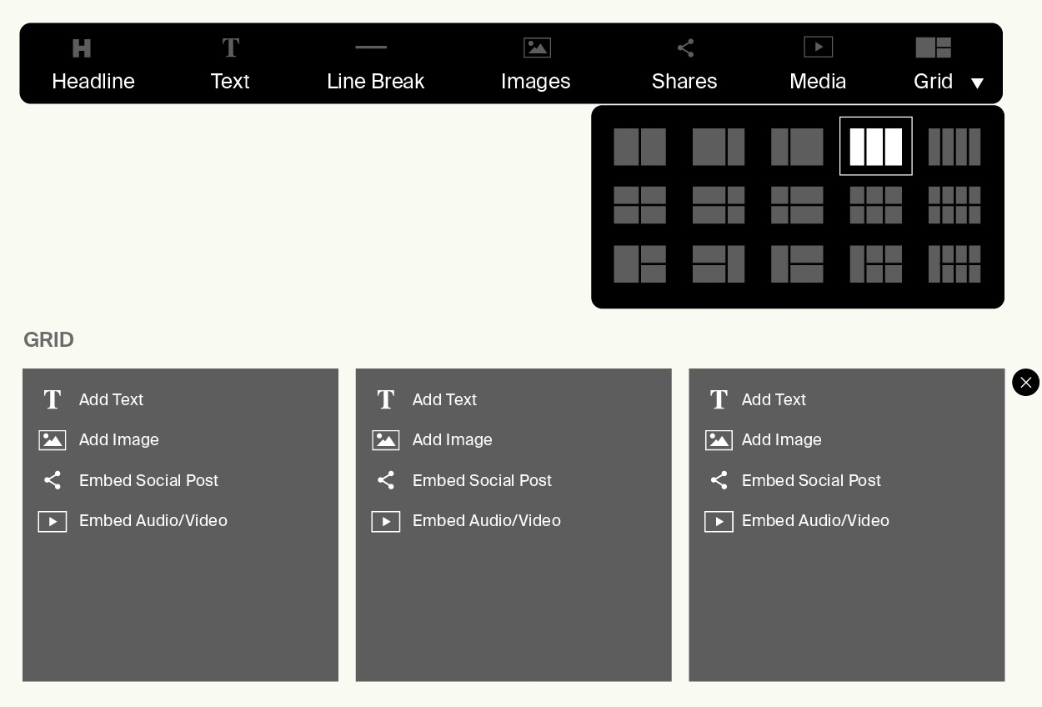Click the Headline label in the toolbar
The height and width of the screenshot is (707, 1042).
(x=93, y=81)
